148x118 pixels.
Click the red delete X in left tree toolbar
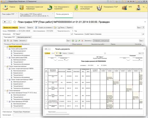coord(11,40)
